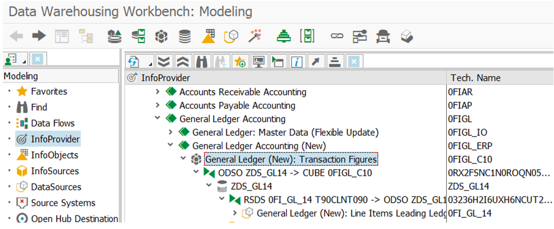The image size is (554, 229).
Task: Expand all nodes with double down chevrons
Action: [x=164, y=62]
